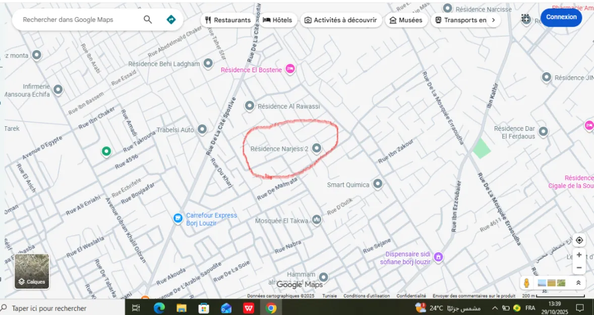
Task: Open directions with the teal arrow icon
Action: point(171,19)
